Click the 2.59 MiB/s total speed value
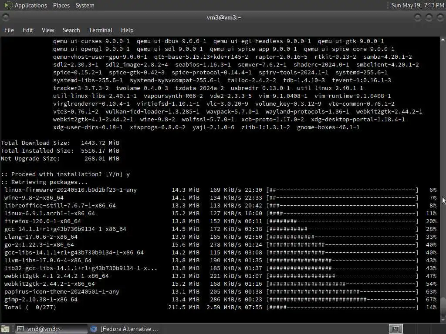 [223, 307]
